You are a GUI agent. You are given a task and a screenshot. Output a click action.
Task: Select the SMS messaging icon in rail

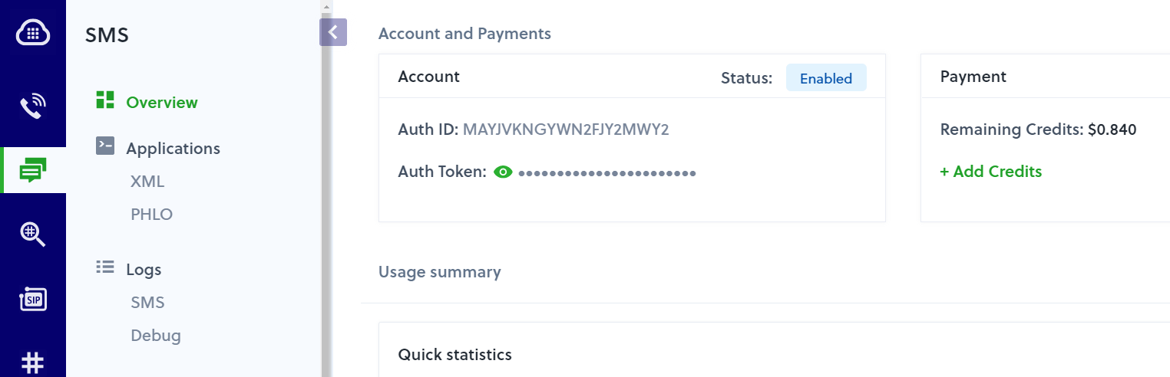click(x=33, y=170)
